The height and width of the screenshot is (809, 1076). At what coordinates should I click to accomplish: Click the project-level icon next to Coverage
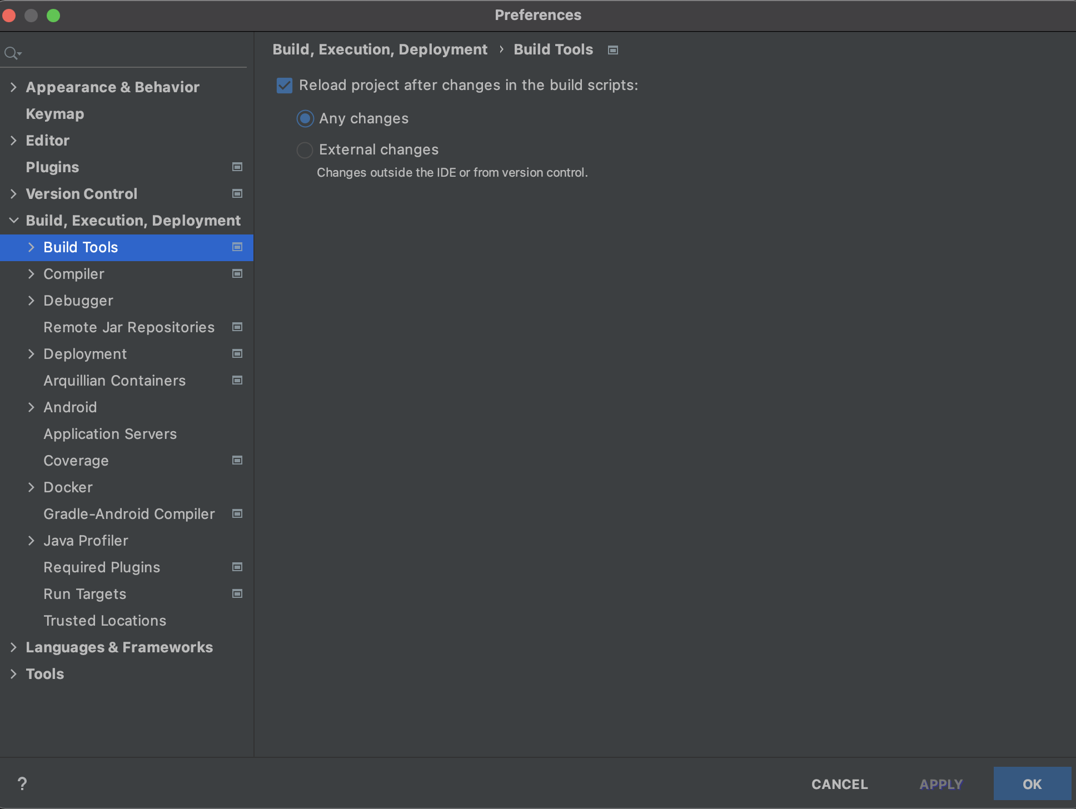[x=237, y=460]
